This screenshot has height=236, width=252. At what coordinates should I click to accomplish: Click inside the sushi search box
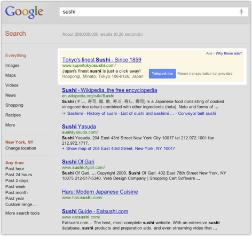tap(149, 12)
